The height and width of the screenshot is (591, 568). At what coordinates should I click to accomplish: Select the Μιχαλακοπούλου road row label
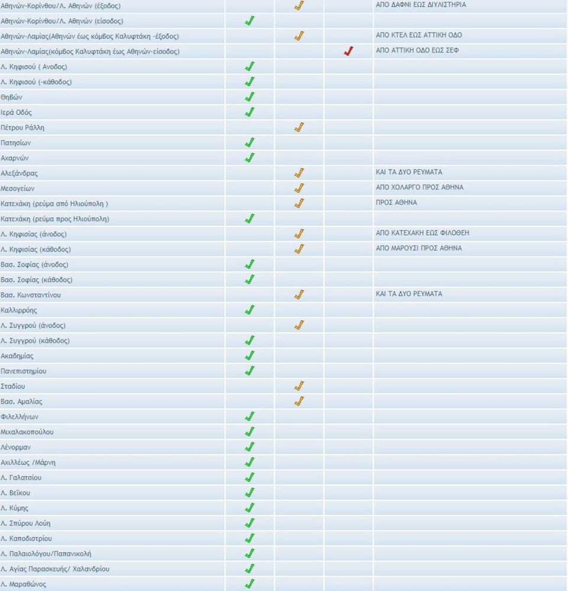[27, 432]
